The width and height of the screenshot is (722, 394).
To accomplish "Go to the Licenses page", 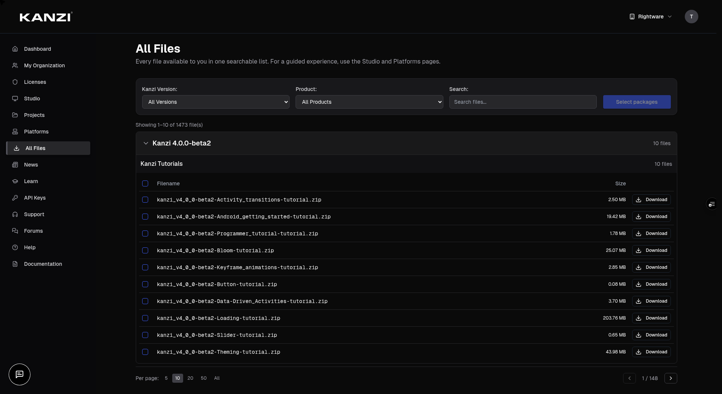I will tap(48, 82).
